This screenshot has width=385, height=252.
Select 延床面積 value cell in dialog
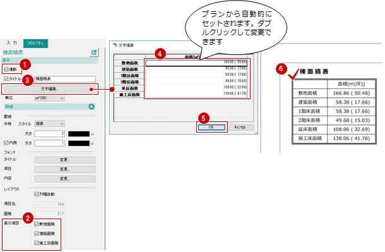(x=196, y=88)
